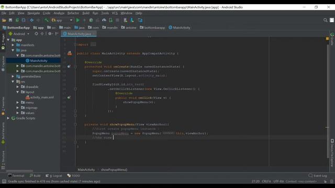The image size is (335, 188).
Task: Fold the import block in the gutter
Action: (x=75, y=44)
